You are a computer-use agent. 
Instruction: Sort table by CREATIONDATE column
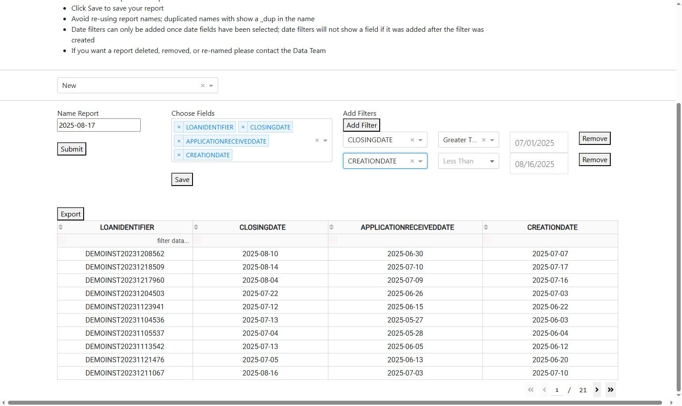click(486, 227)
